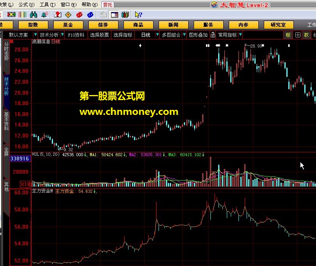Viewport: 316px width, 266px height.
Task: Open the 窗口(W) menu
Action: click(x=69, y=4)
